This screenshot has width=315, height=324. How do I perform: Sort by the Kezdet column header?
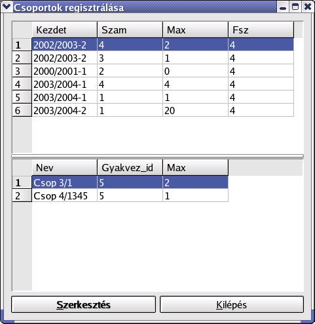click(65, 30)
